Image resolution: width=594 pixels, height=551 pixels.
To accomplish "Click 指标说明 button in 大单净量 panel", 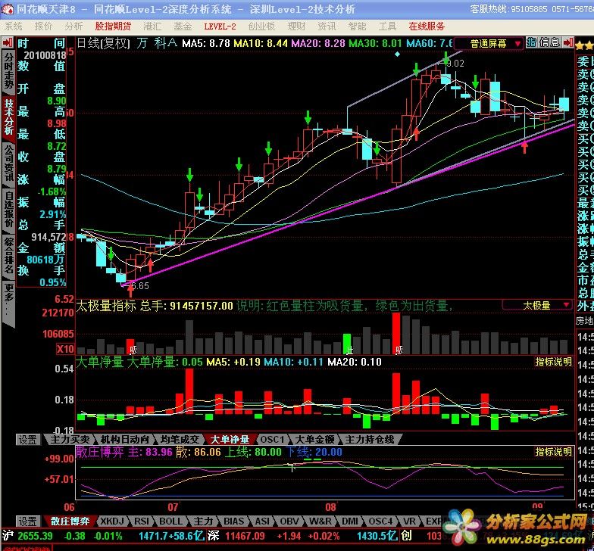I will coord(553,362).
